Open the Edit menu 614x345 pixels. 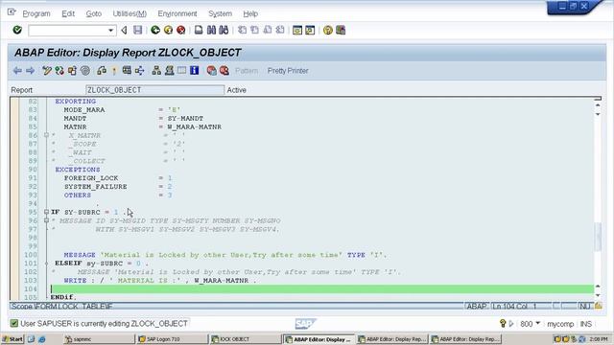(68, 13)
